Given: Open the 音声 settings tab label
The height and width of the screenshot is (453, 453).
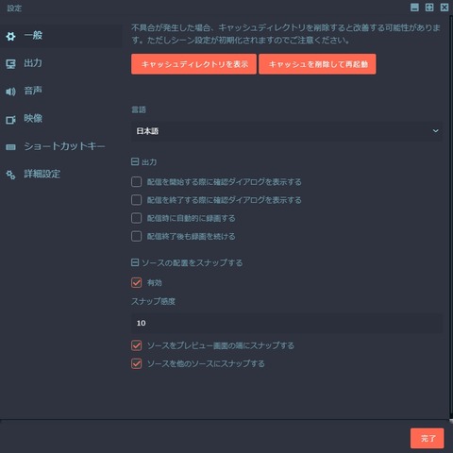Looking at the screenshot, I should pos(33,91).
